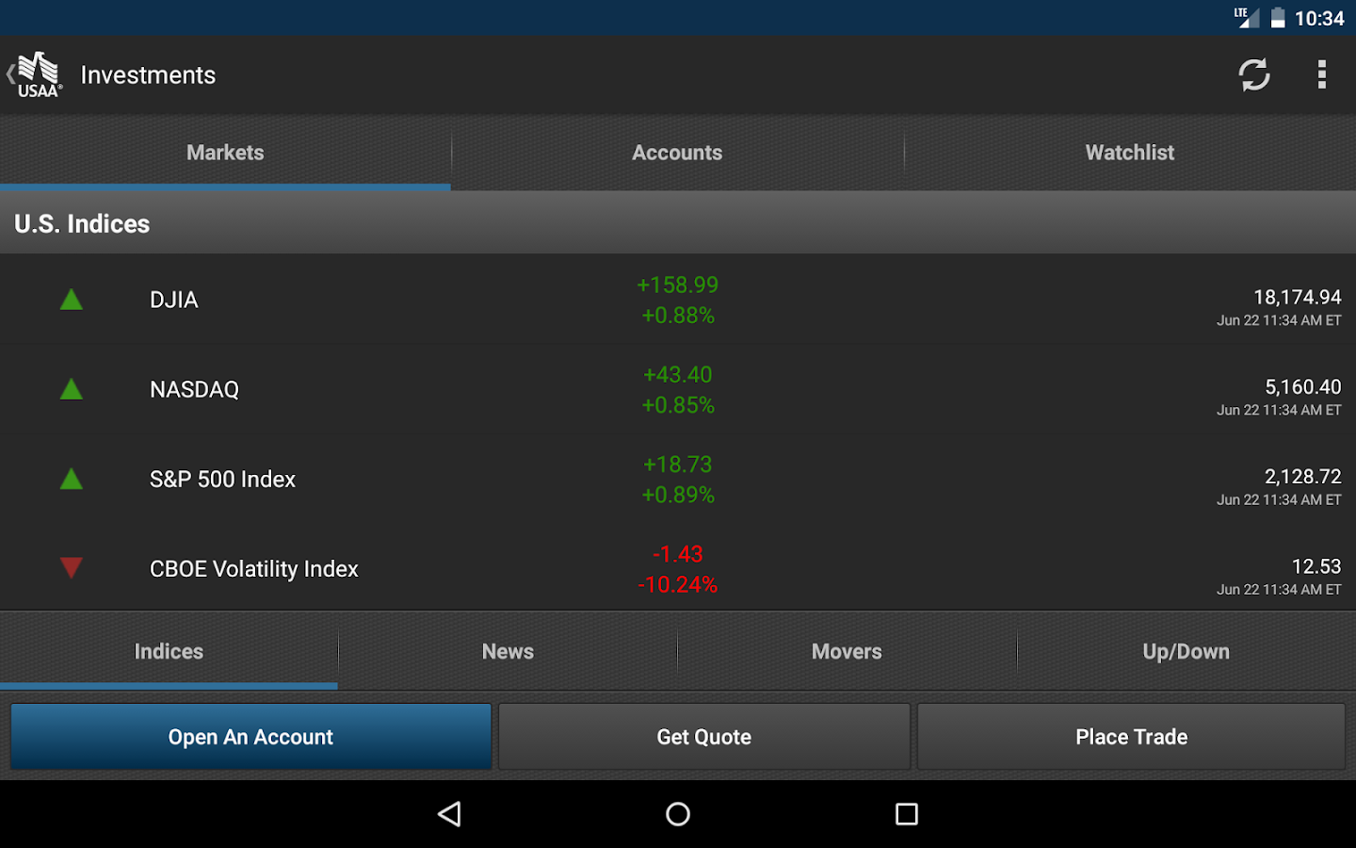This screenshot has width=1356, height=848.
Task: Tap the S&P 500 timestamp Jun 22 11:34 AM ET
Action: tap(1279, 499)
